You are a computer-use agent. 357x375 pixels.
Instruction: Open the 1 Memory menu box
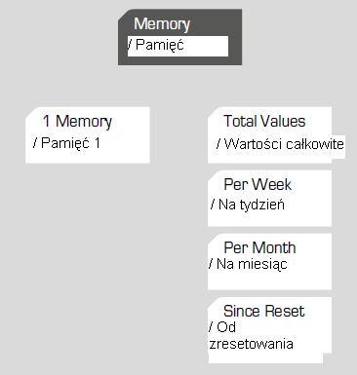click(88, 135)
